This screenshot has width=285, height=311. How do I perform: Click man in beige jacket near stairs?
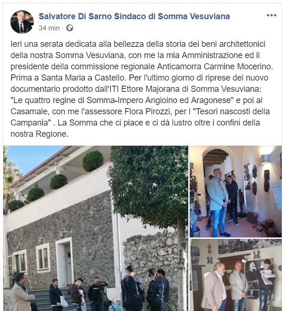point(22,292)
